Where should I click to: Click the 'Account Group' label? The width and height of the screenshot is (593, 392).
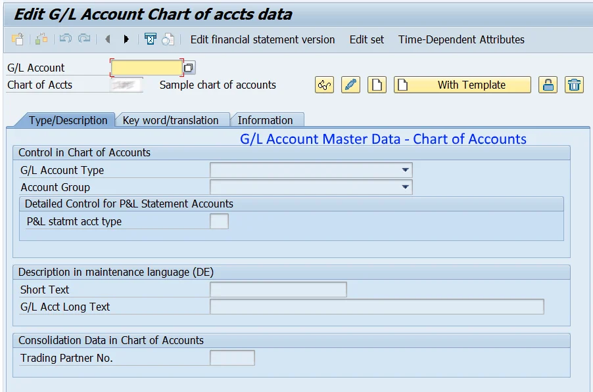pos(55,187)
